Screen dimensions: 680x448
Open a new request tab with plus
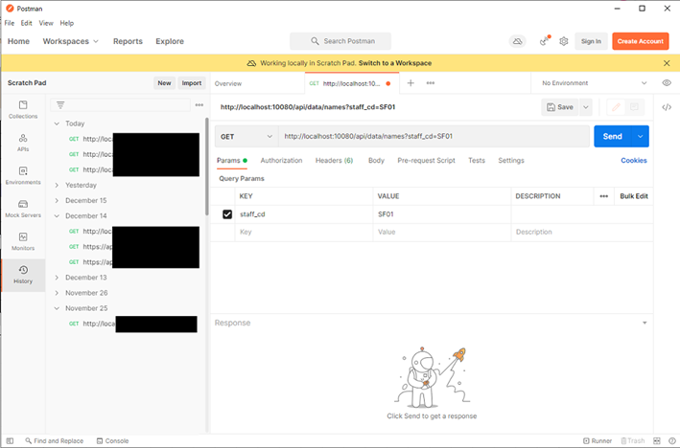click(x=410, y=83)
